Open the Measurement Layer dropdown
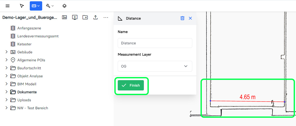 tap(155, 66)
